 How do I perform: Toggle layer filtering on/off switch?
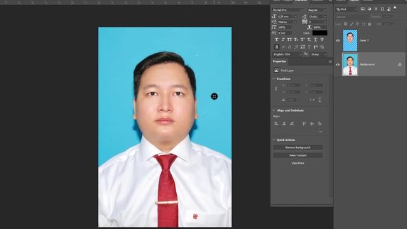pos(395,8)
